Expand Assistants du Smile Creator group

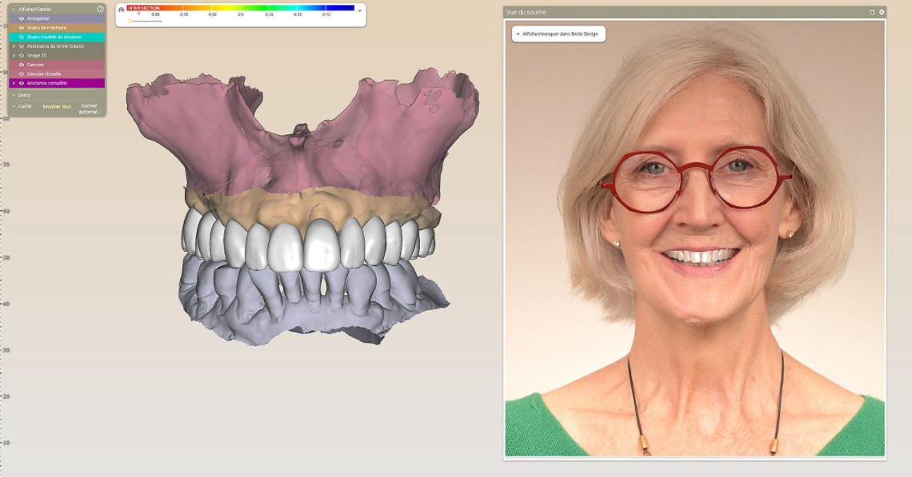pos(14,46)
